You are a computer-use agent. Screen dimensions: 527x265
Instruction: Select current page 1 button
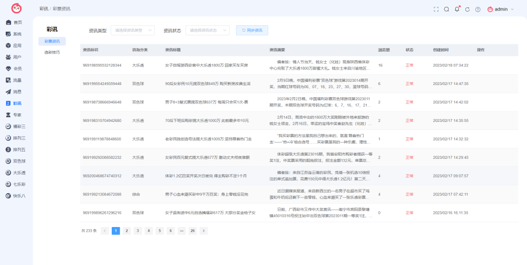tap(115, 231)
